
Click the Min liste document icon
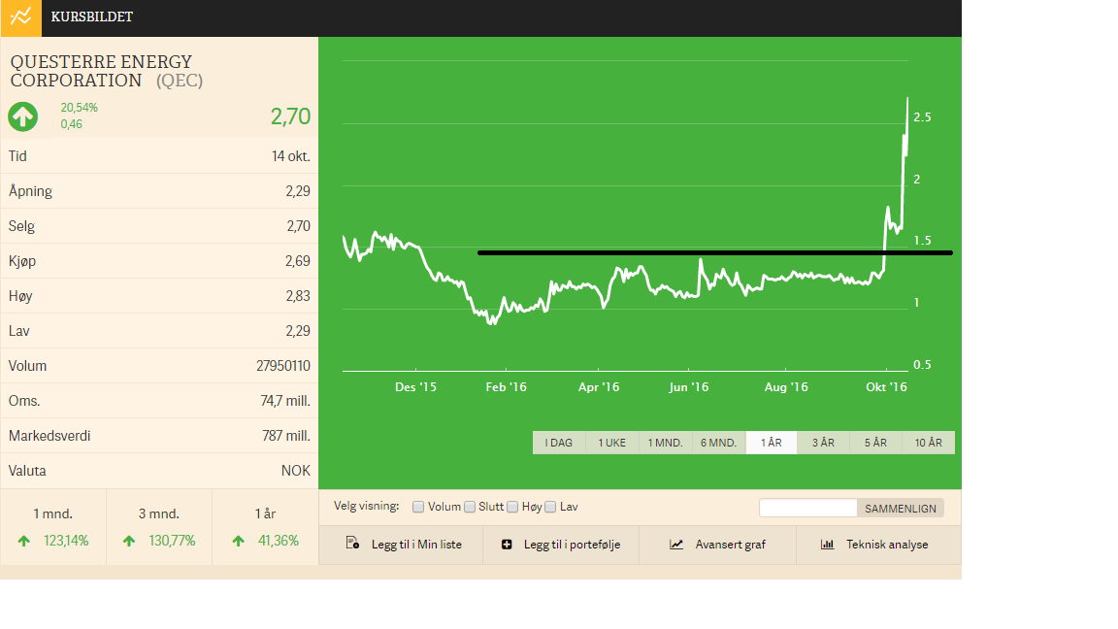click(x=352, y=544)
